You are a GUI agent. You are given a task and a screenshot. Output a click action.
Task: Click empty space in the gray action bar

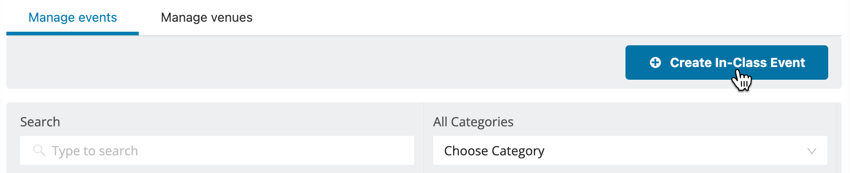313,62
